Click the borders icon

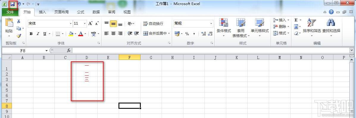(x=58, y=34)
